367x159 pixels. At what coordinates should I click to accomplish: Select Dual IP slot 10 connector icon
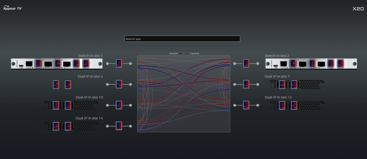point(119,105)
